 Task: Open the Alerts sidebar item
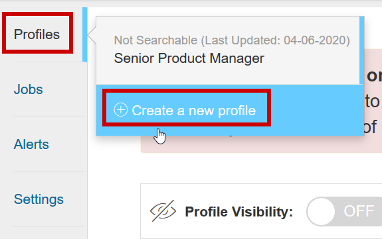[x=31, y=144]
